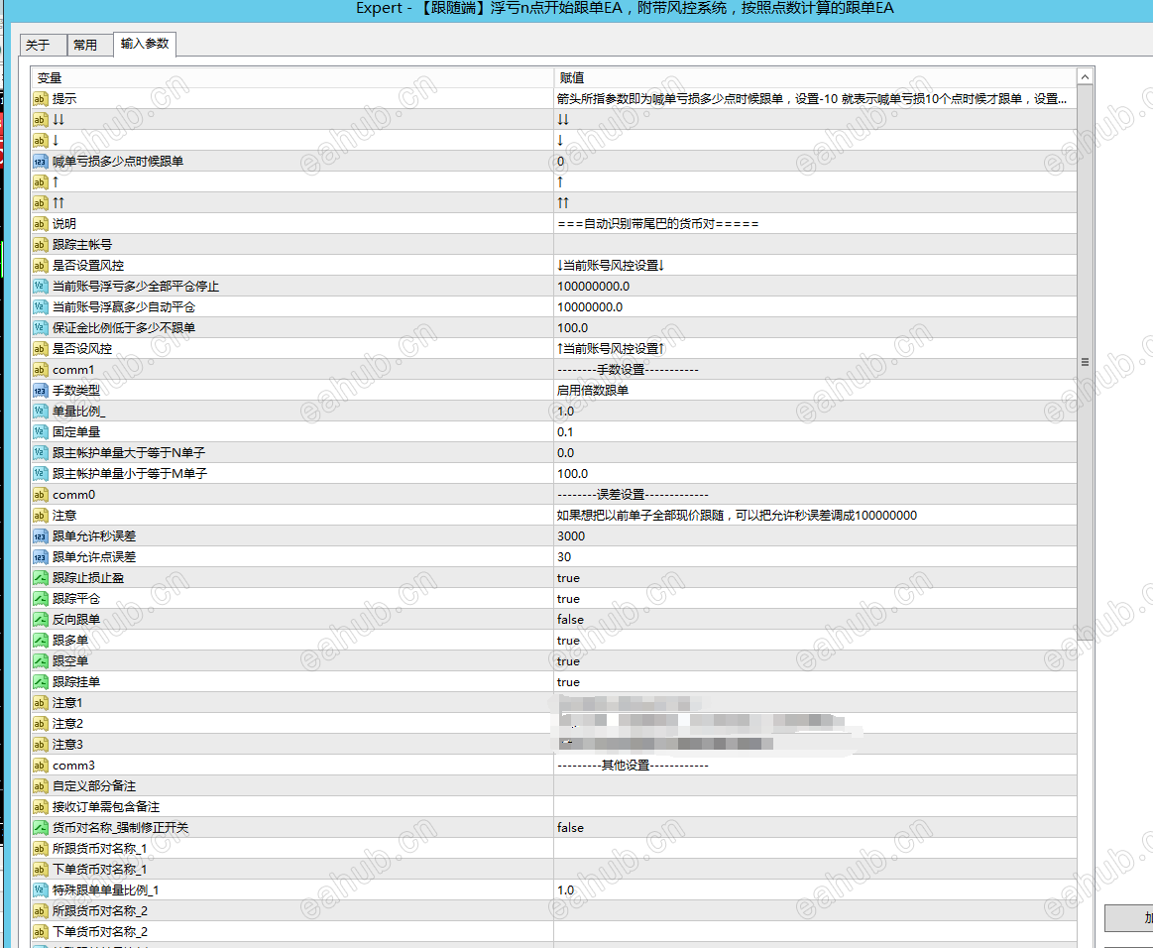The height and width of the screenshot is (948, 1153).
Task: Click the numeric icon beside 单量比例_
Action: 40,411
